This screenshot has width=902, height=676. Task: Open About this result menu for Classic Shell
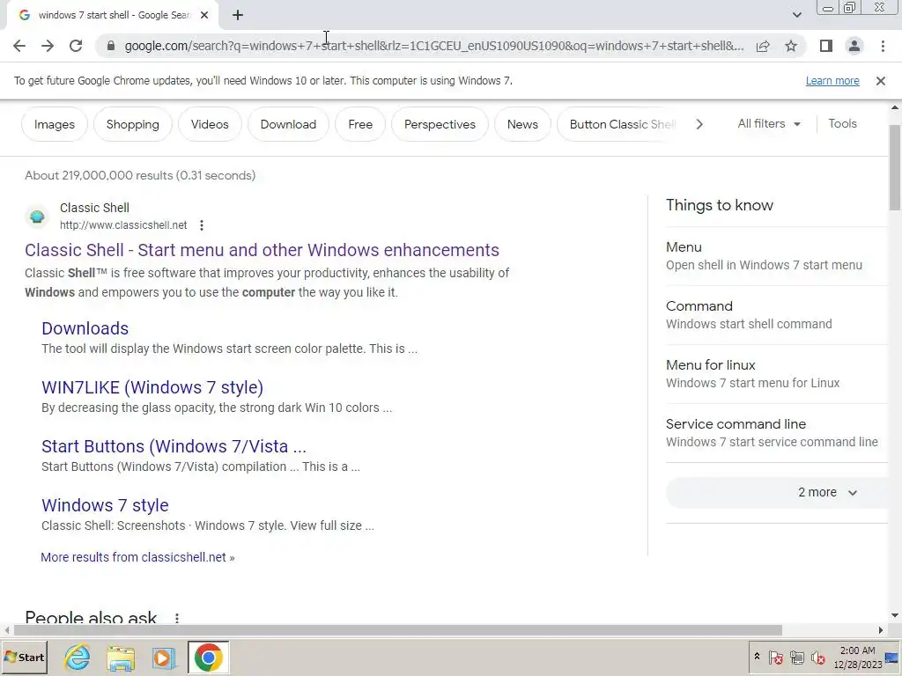(202, 225)
